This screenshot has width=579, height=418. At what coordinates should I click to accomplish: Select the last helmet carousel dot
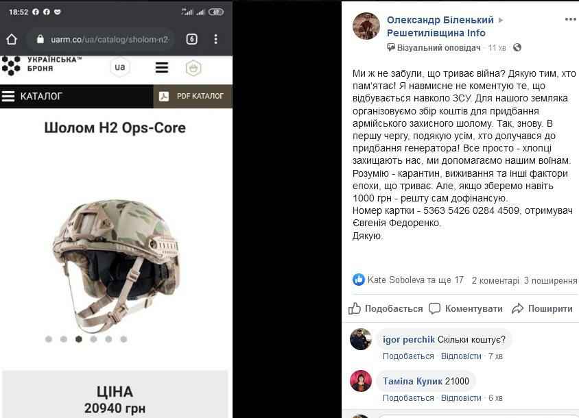coord(123,339)
